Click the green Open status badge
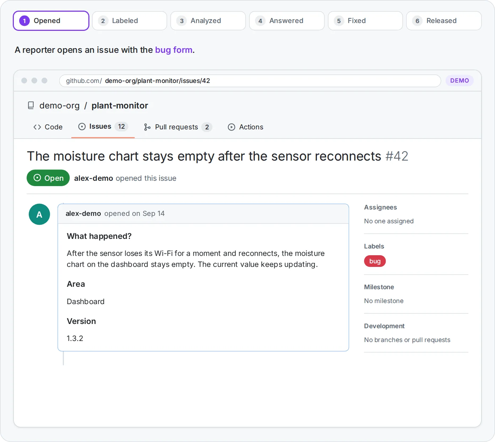 click(48, 178)
